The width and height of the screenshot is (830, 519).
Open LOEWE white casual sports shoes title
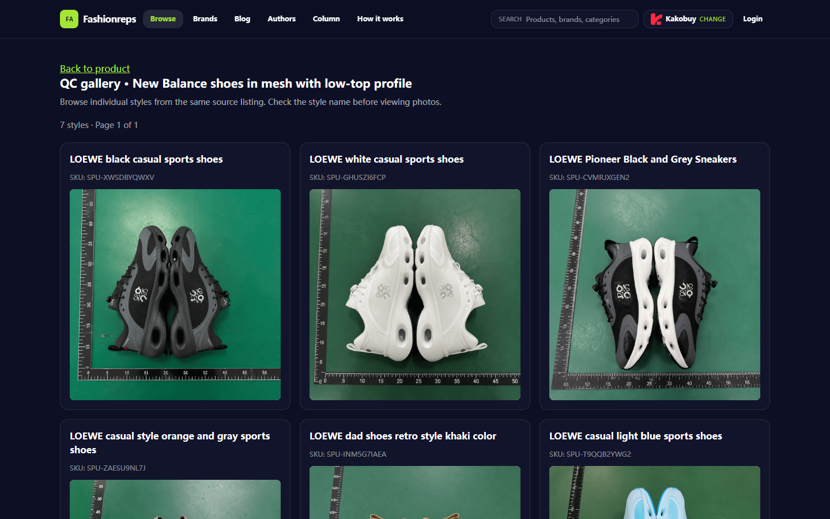coord(387,159)
